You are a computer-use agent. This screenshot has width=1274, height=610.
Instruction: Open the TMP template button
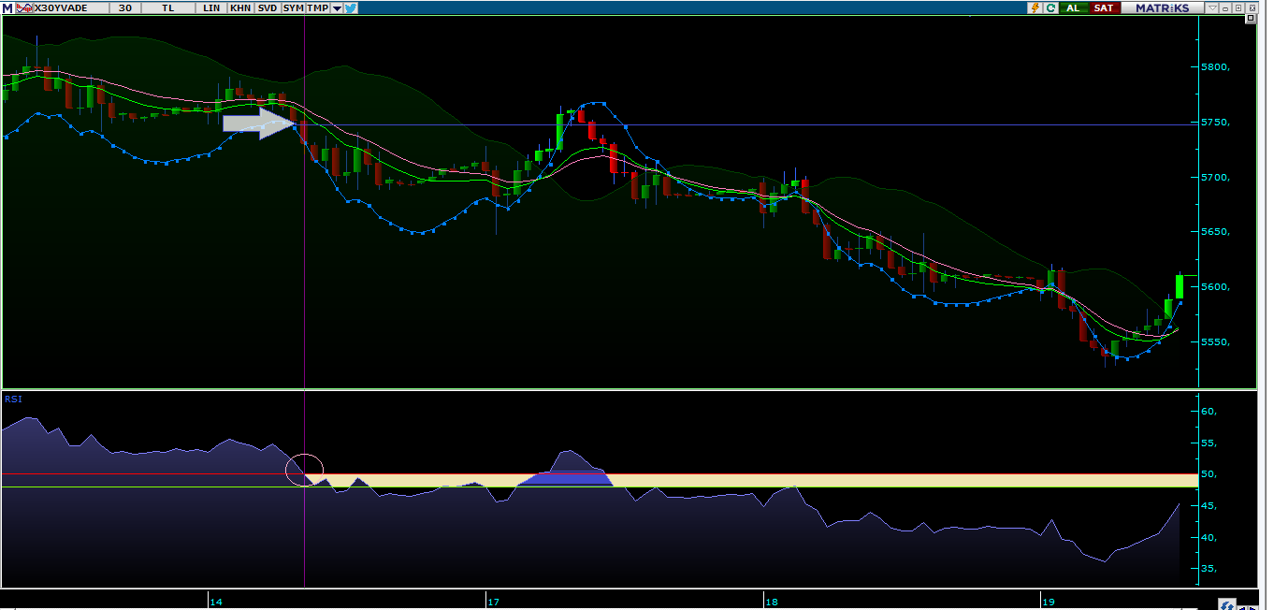318,7
